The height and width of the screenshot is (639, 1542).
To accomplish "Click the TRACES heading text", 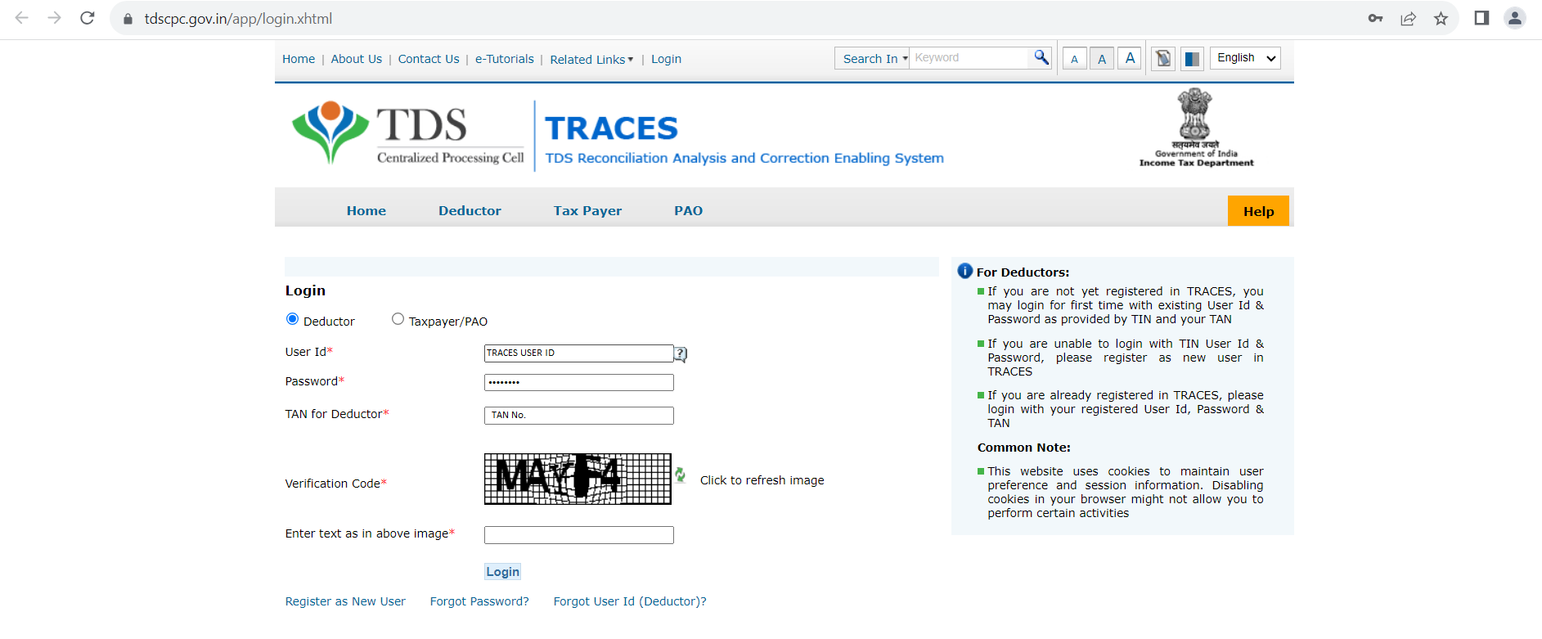I will 611,128.
